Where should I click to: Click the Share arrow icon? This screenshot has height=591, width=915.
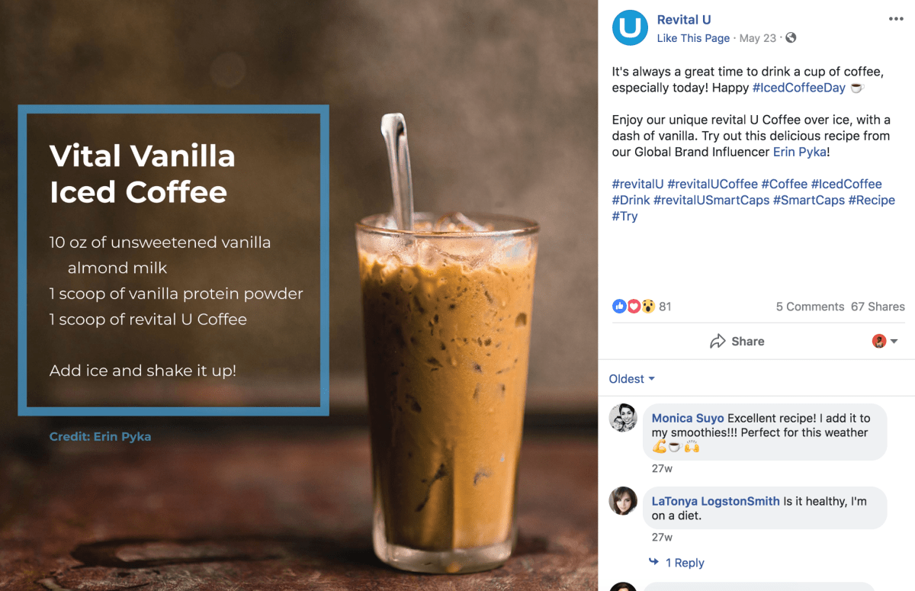(718, 342)
